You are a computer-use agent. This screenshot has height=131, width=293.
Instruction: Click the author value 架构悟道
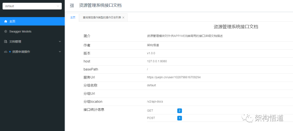153,45
